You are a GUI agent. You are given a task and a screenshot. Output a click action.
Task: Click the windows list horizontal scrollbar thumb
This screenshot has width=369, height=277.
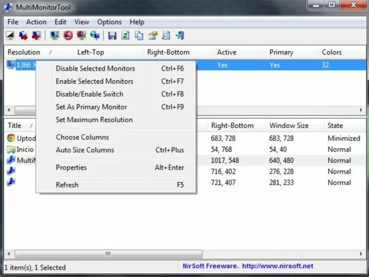108,253
